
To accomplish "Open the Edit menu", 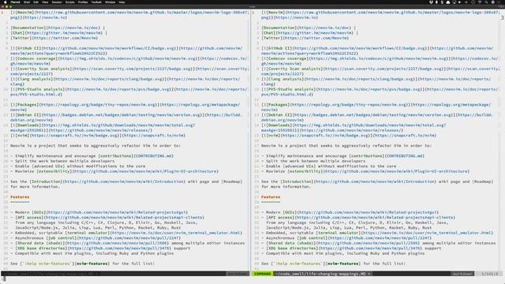I will click(x=36, y=2).
